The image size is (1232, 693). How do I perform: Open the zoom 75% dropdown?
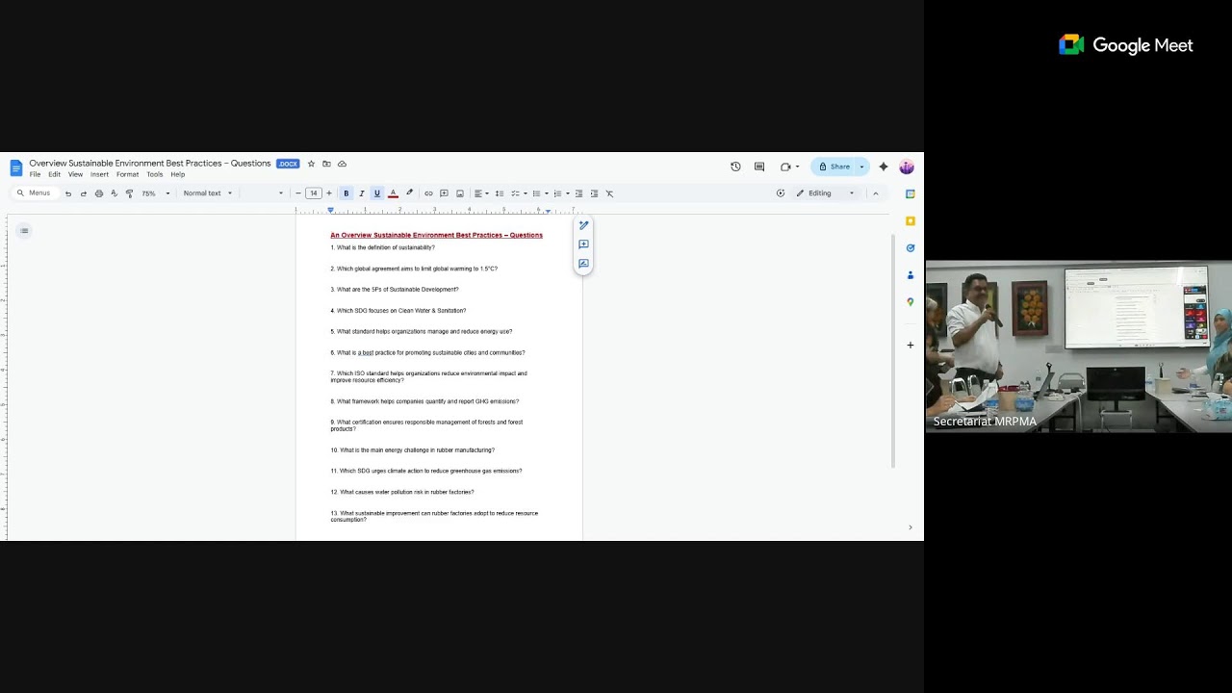click(155, 193)
